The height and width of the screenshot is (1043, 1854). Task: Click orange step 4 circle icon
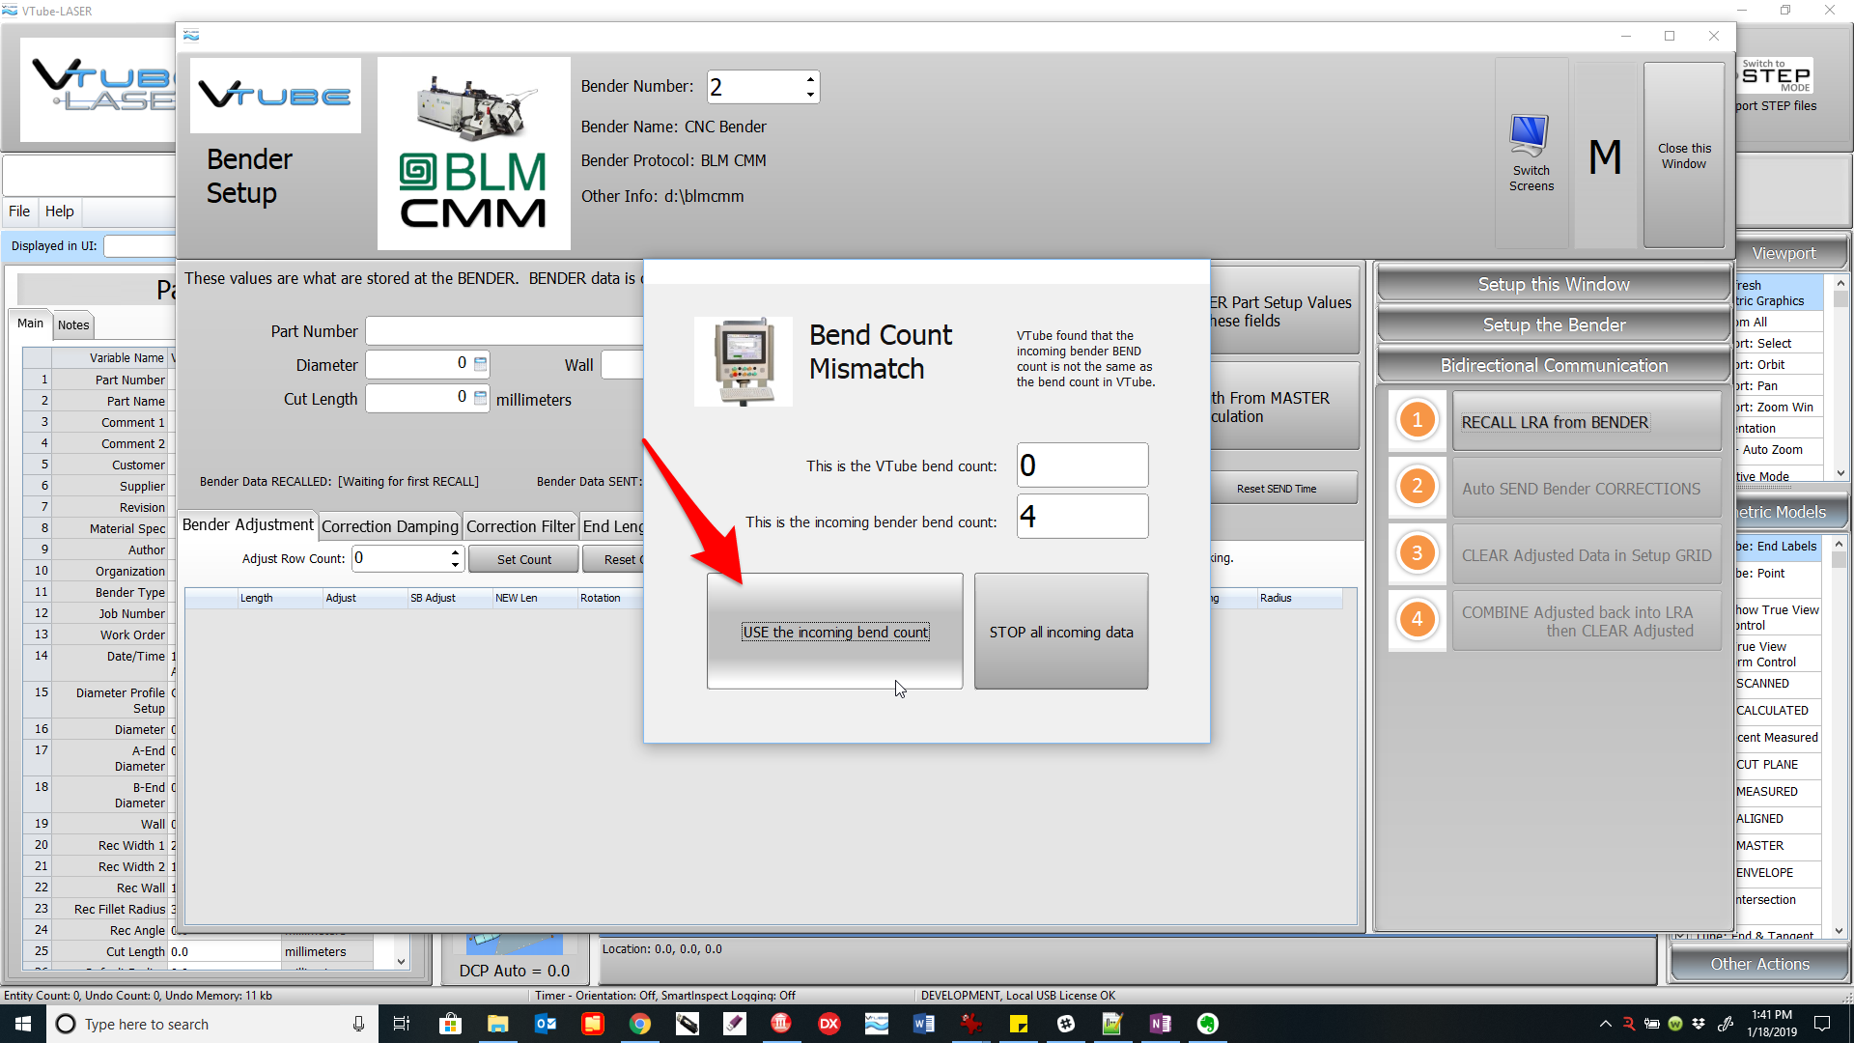[x=1417, y=619]
